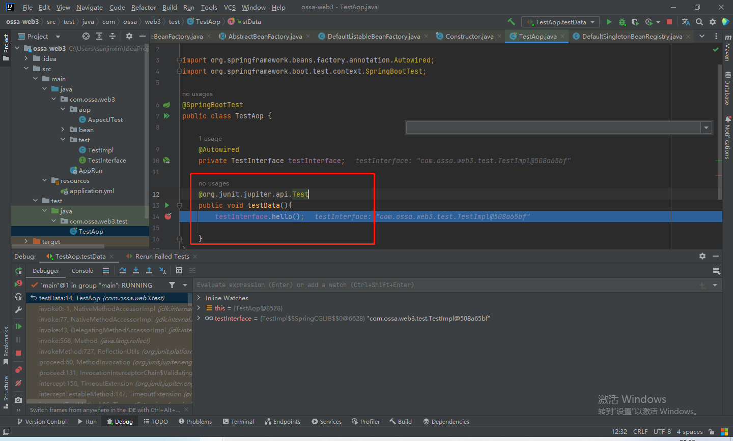Open the Refactor menu
The width and height of the screenshot is (733, 441).
144,7
